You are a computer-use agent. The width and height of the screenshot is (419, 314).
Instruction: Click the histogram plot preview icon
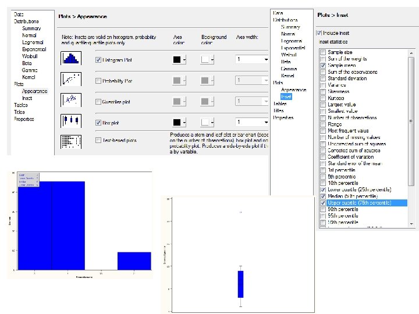coord(71,58)
